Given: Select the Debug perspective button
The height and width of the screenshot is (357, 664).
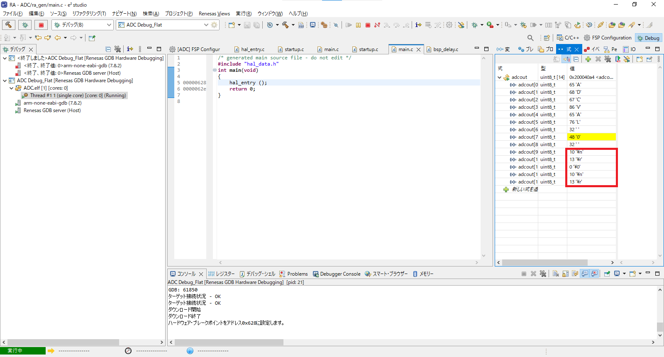Looking at the screenshot, I should [648, 38].
